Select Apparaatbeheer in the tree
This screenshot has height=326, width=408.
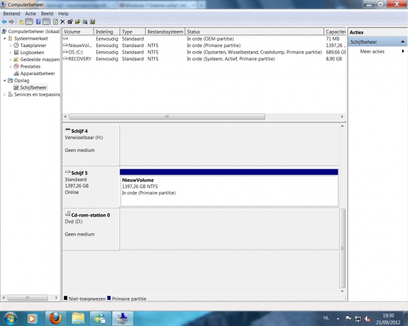click(37, 73)
